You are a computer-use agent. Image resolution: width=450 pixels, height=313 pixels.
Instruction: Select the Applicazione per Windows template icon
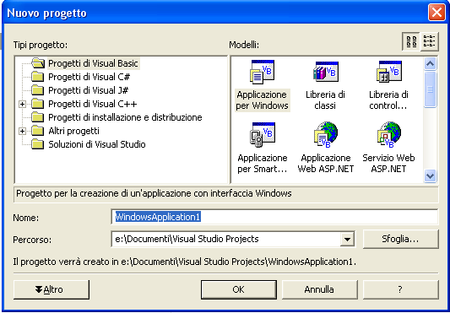point(263,72)
